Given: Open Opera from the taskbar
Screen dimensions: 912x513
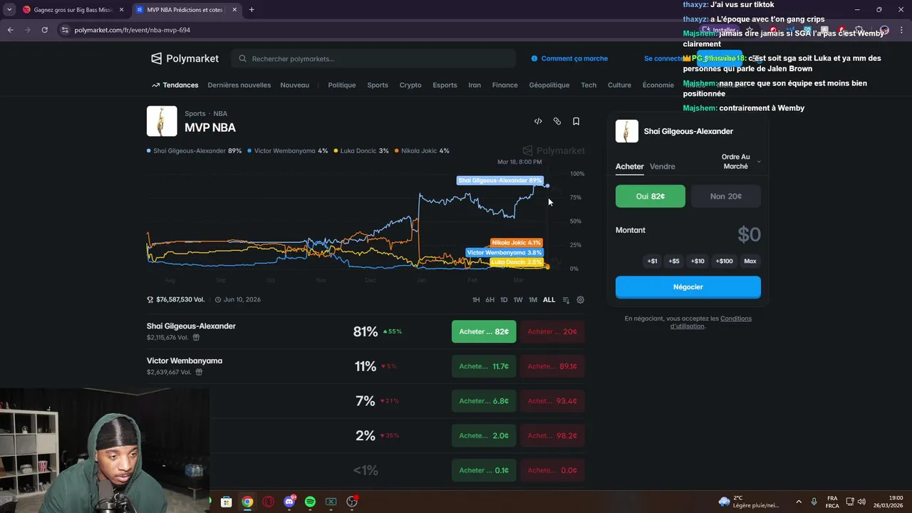Looking at the screenshot, I should (269, 502).
